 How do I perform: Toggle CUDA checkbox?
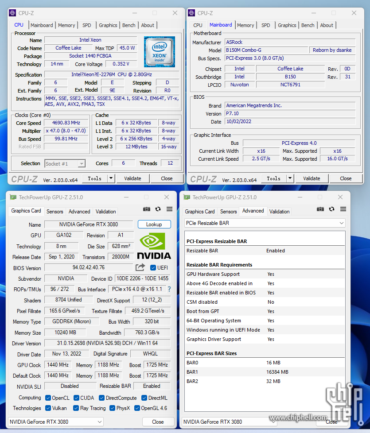[x=76, y=398]
